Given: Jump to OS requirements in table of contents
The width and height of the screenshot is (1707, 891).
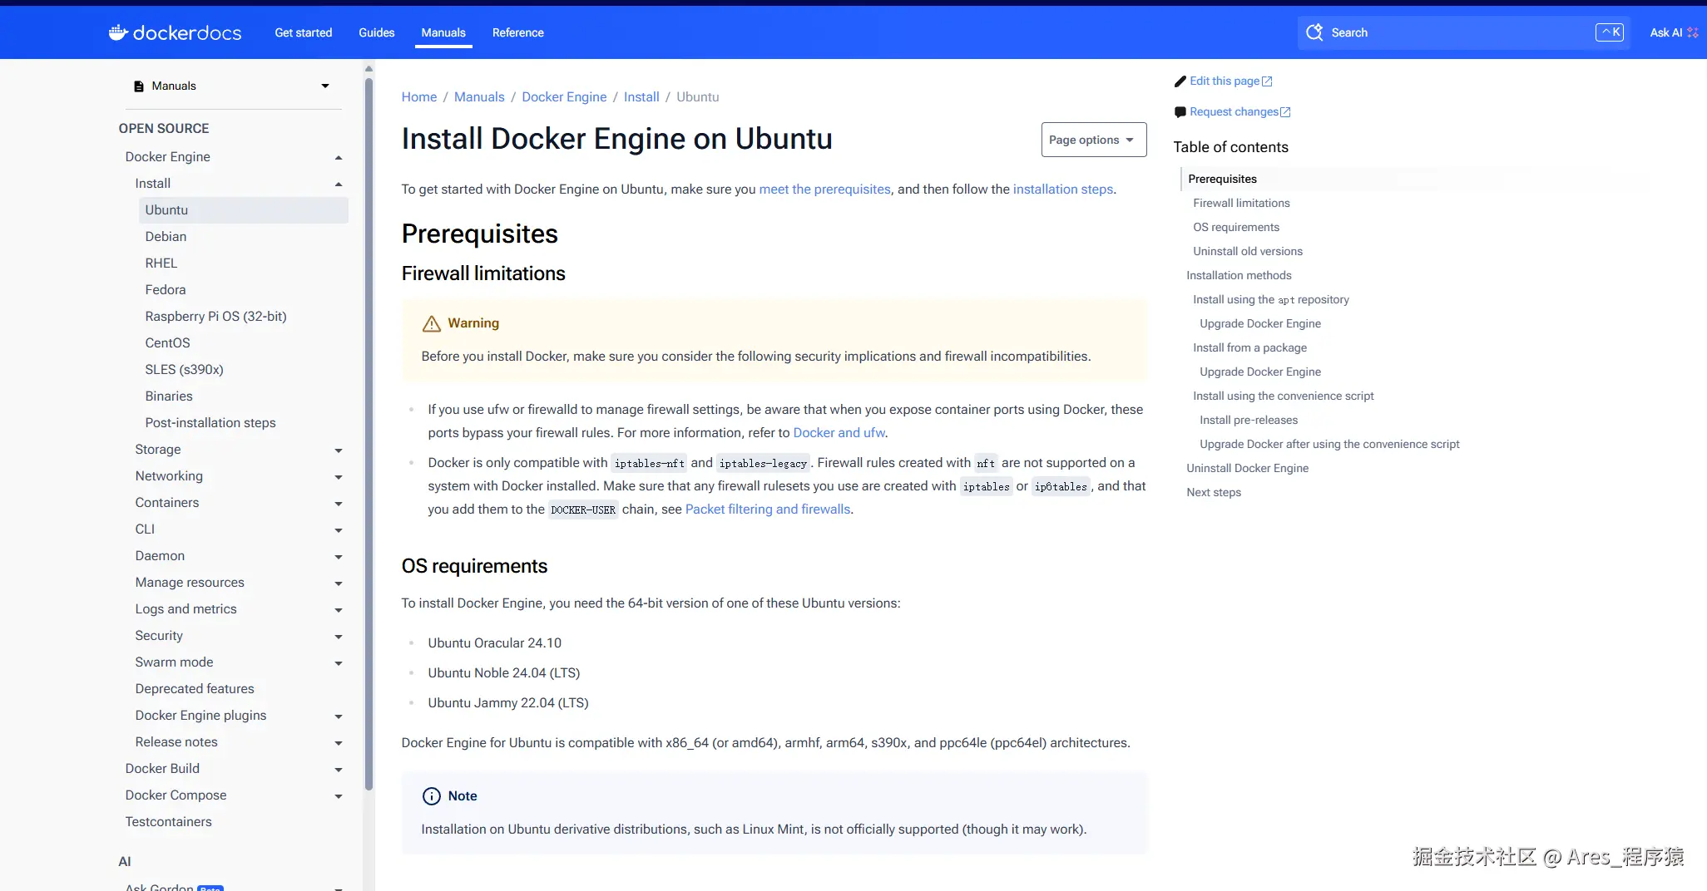Looking at the screenshot, I should pos(1236,228).
